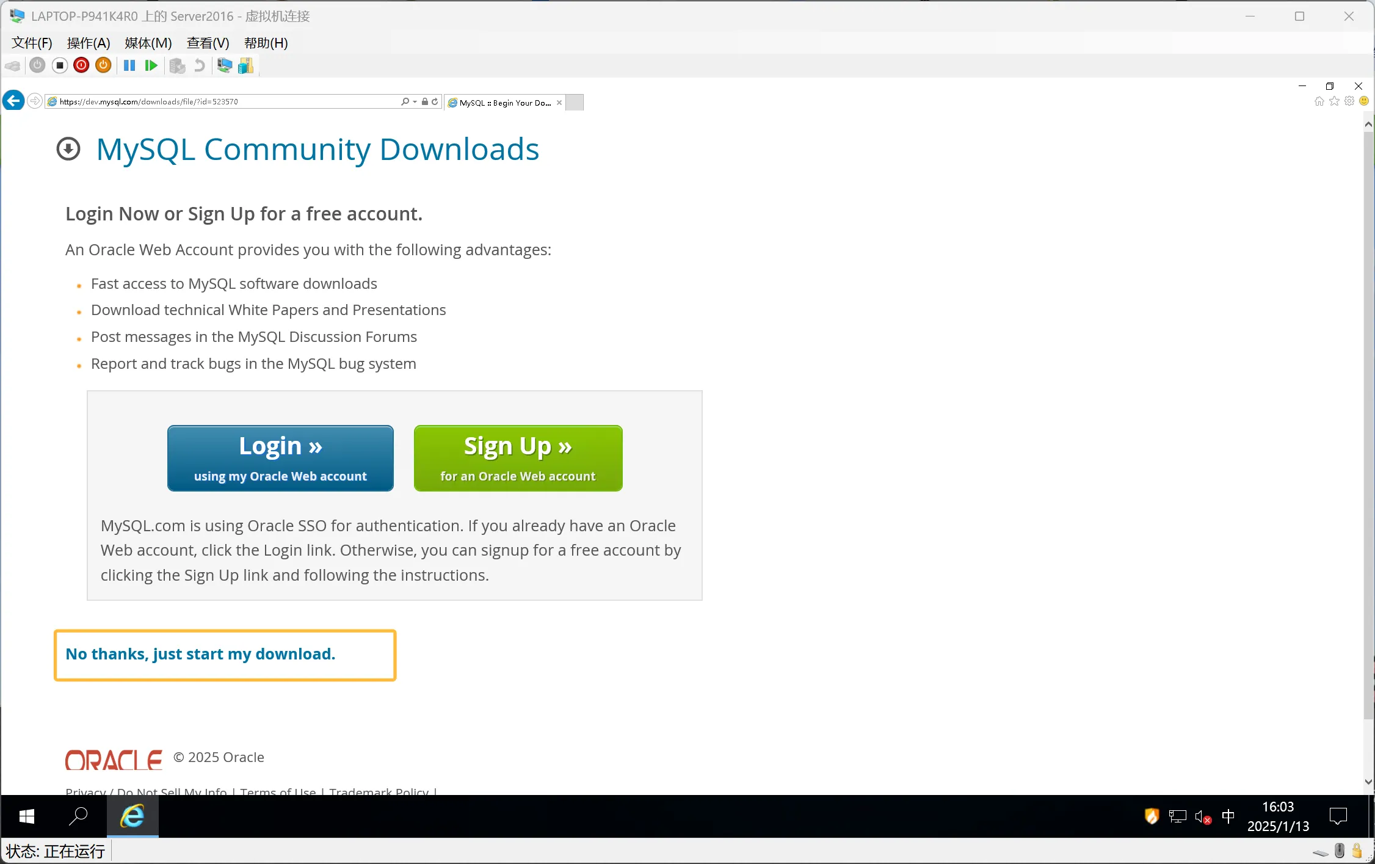This screenshot has width=1375, height=864.
Task: Click the page scrollbar up arrow
Action: tap(1369, 125)
